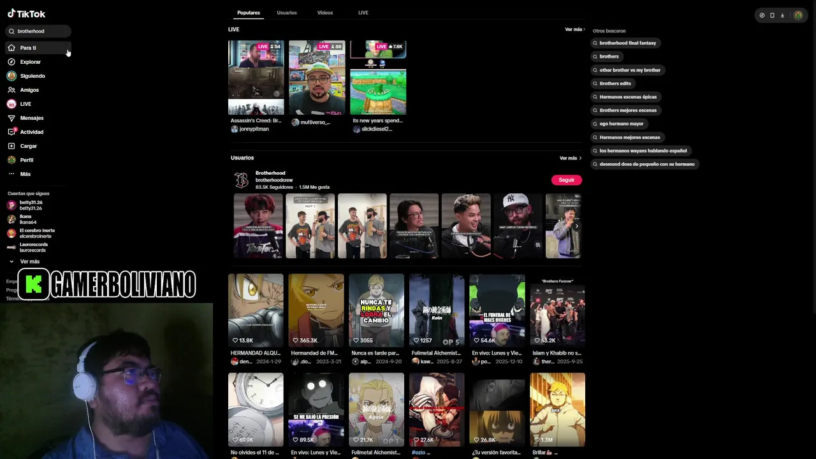Switch to the LIVE tab
The height and width of the screenshot is (459, 816).
pos(363,13)
